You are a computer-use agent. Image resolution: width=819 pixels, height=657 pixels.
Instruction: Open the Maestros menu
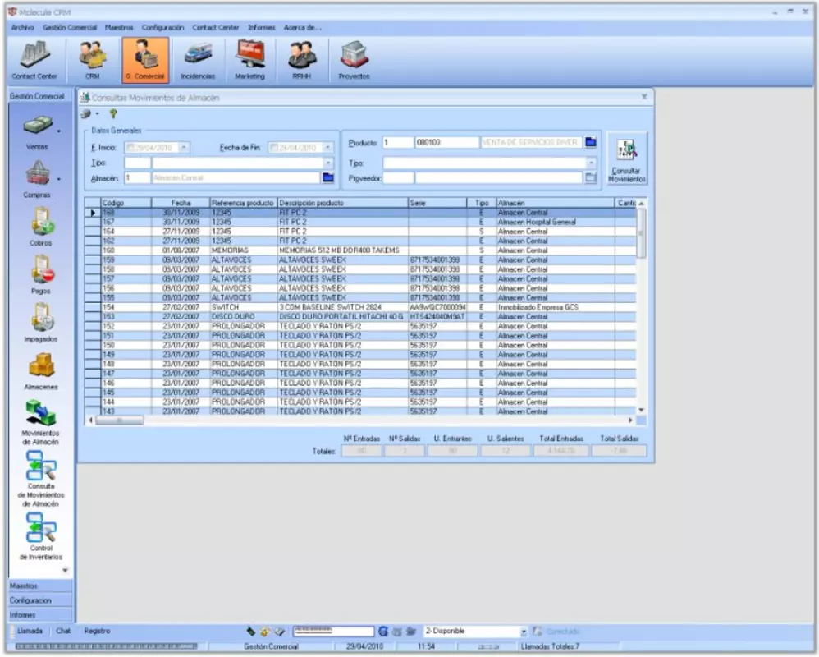[119, 27]
